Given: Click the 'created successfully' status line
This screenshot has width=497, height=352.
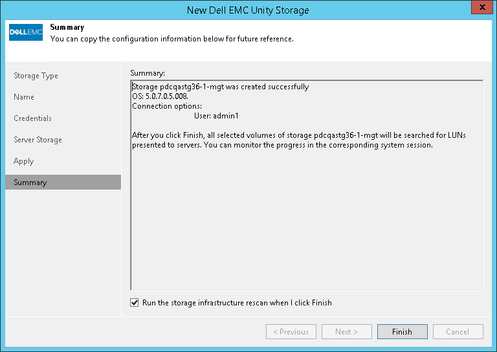Looking at the screenshot, I should click(x=220, y=87).
